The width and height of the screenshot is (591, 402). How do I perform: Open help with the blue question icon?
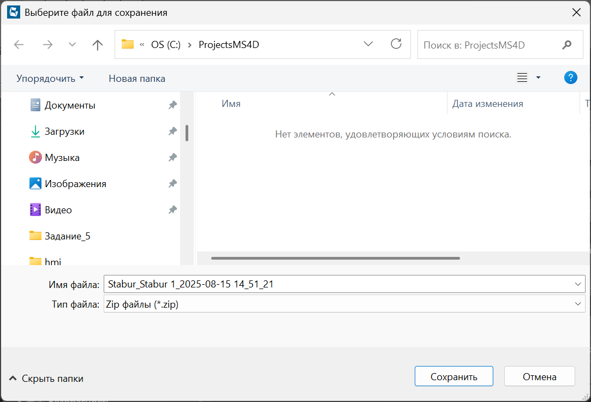(571, 77)
